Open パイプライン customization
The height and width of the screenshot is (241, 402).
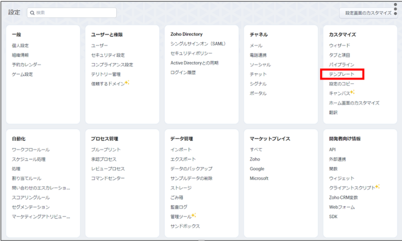[x=341, y=65]
